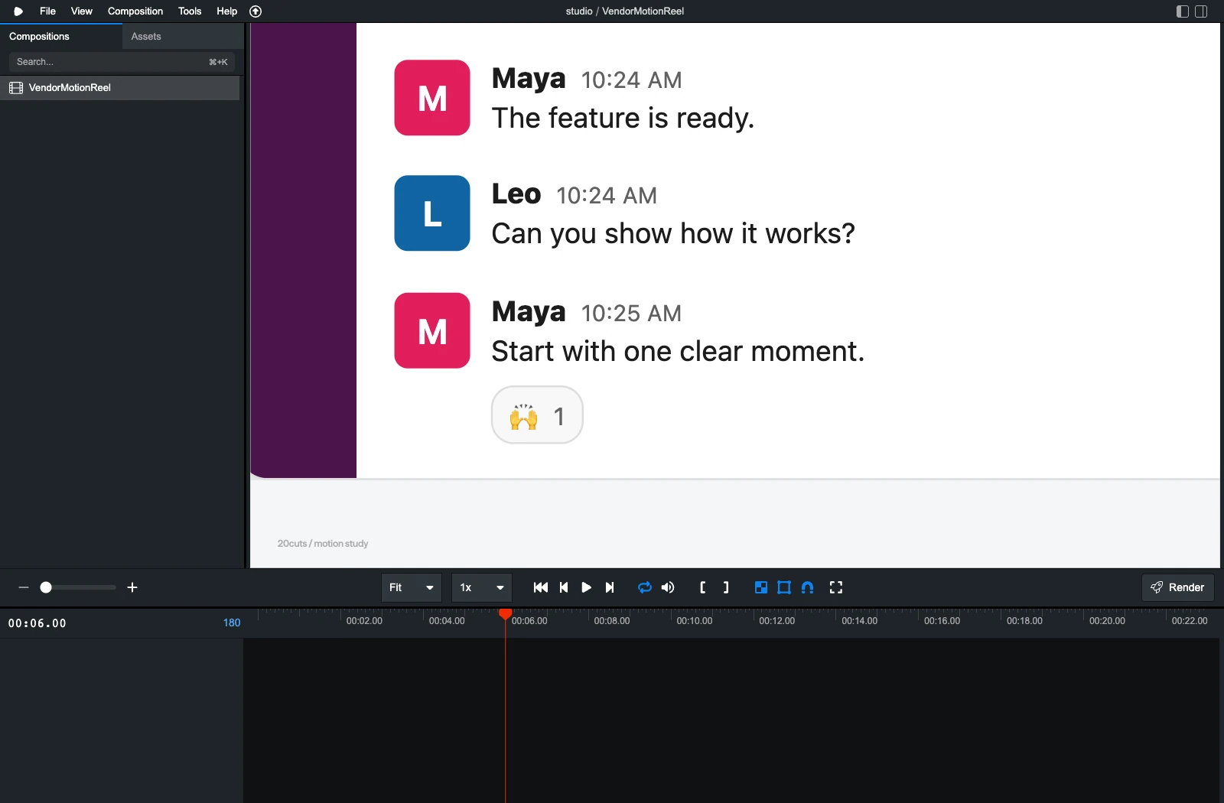Image resolution: width=1224 pixels, height=803 pixels.
Task: Zoom out timeline with minus icon
Action: (x=24, y=587)
